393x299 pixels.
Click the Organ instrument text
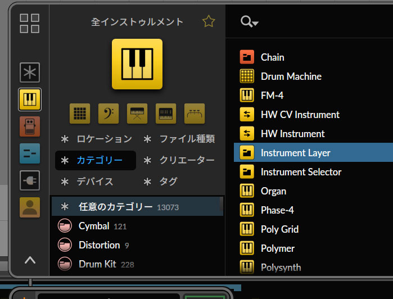pos(273,191)
